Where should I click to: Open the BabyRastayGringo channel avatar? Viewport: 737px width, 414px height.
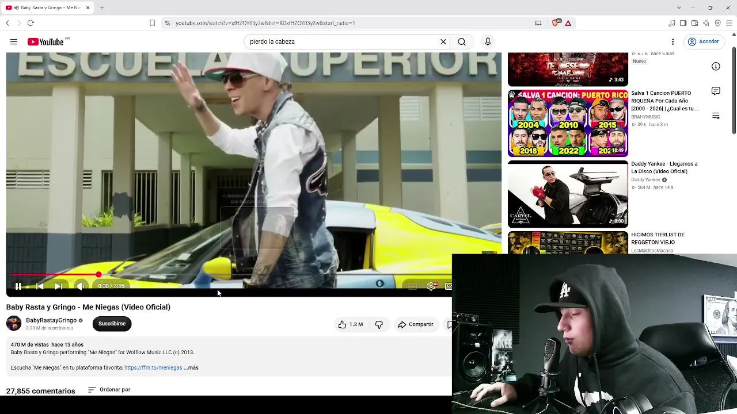click(14, 323)
